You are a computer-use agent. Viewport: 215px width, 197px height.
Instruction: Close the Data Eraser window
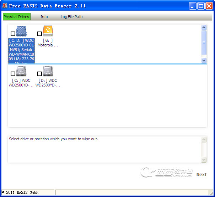tap(209, 6)
